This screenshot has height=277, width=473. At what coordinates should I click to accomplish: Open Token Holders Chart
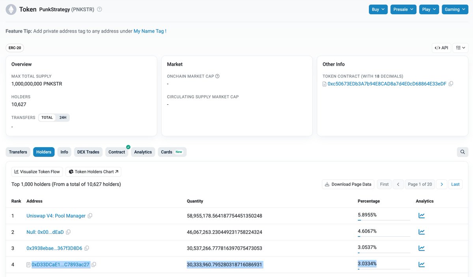pos(93,172)
